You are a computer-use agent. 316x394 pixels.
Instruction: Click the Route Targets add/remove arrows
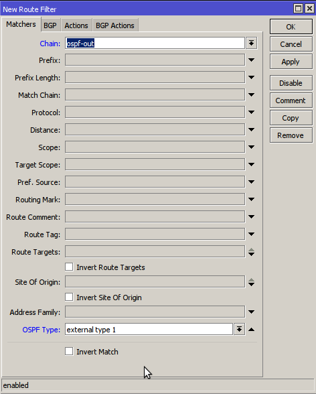[251, 252]
